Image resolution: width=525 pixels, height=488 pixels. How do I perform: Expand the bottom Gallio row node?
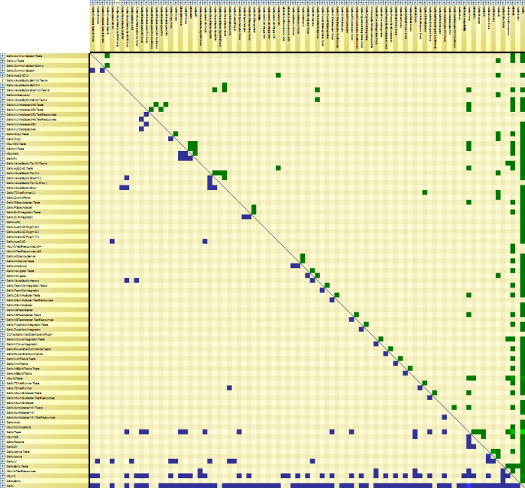pyautogui.click(x=2, y=486)
